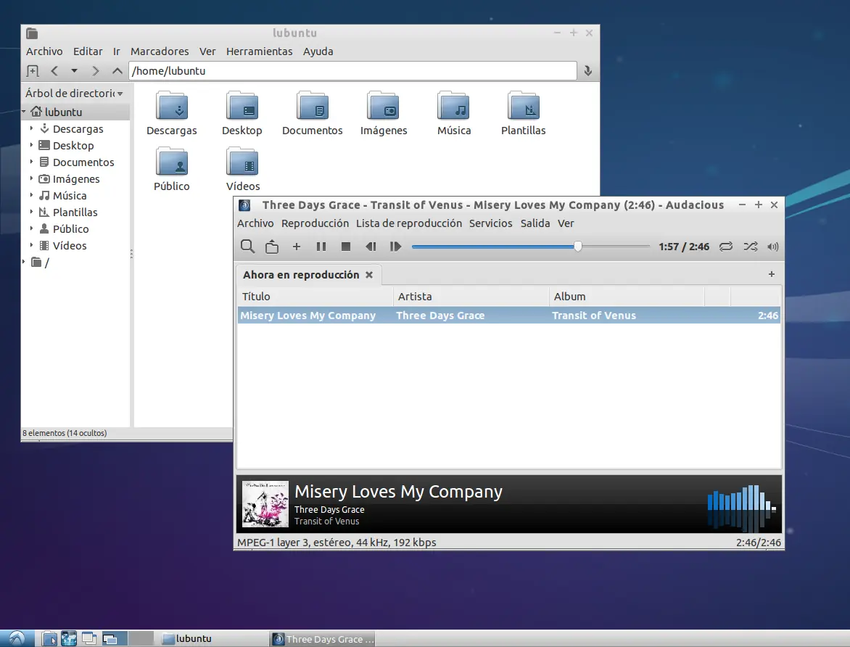This screenshot has height=647, width=850.
Task: Sort playlist by the Título column header
Action: [x=315, y=297]
